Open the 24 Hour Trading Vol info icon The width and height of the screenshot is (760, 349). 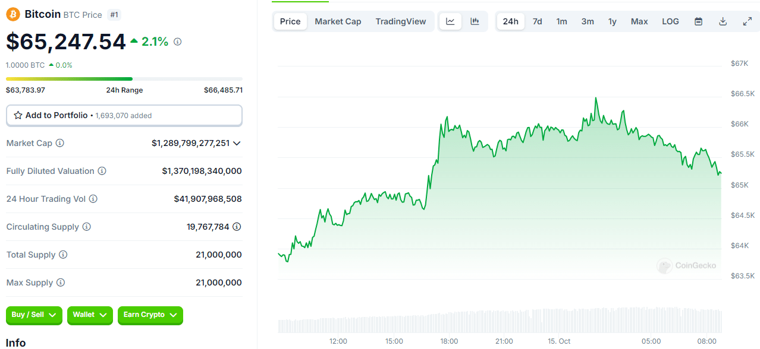pos(93,199)
